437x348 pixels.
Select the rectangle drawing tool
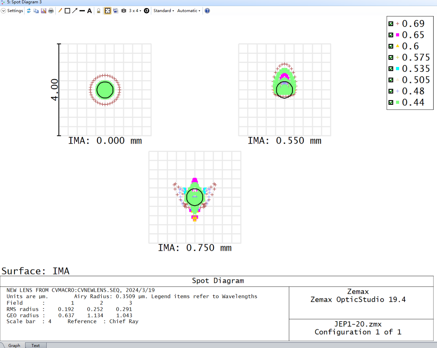[67, 11]
